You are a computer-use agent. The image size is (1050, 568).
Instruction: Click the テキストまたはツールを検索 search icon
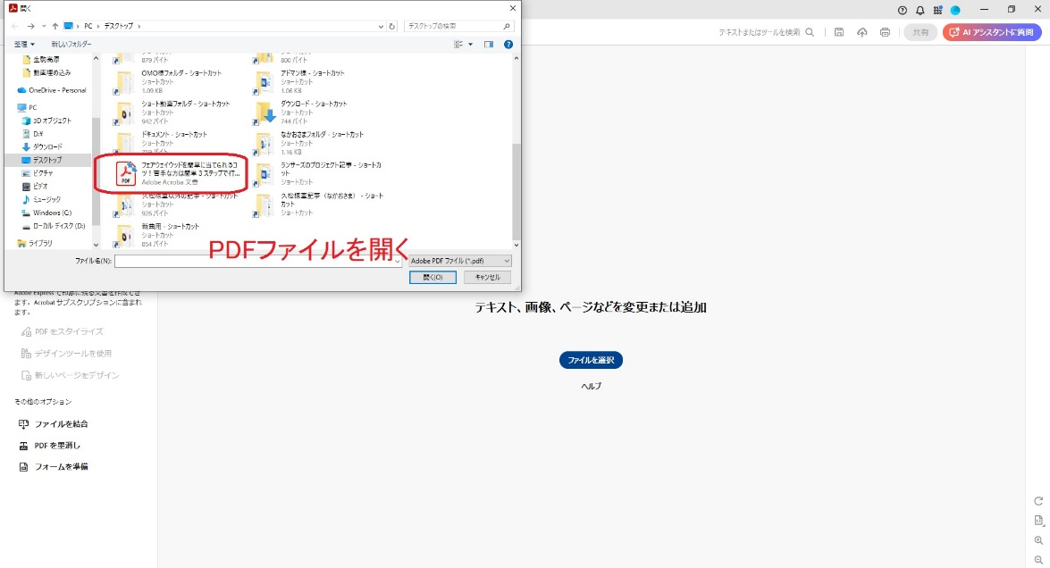(809, 32)
